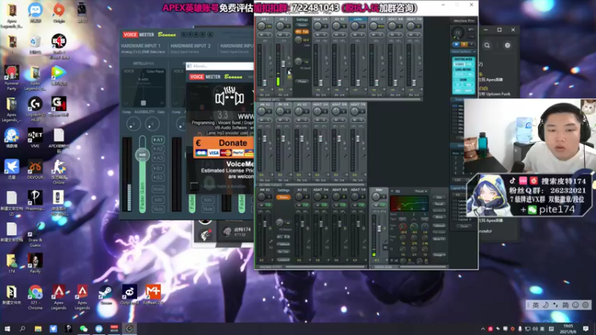Open View Options dropdown in TotalMix
The image size is (596, 335).
tap(463, 51)
